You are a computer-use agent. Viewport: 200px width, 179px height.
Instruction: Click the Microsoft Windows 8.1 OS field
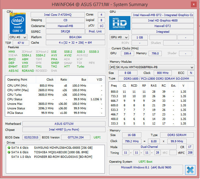click(146, 170)
